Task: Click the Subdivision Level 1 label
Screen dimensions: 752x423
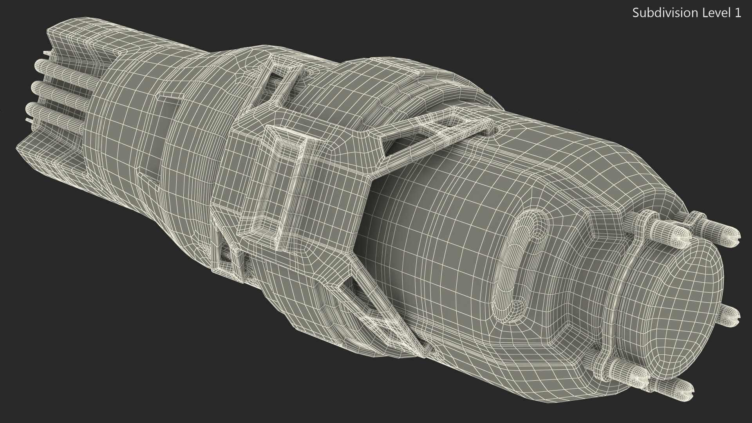Action: coord(687,13)
